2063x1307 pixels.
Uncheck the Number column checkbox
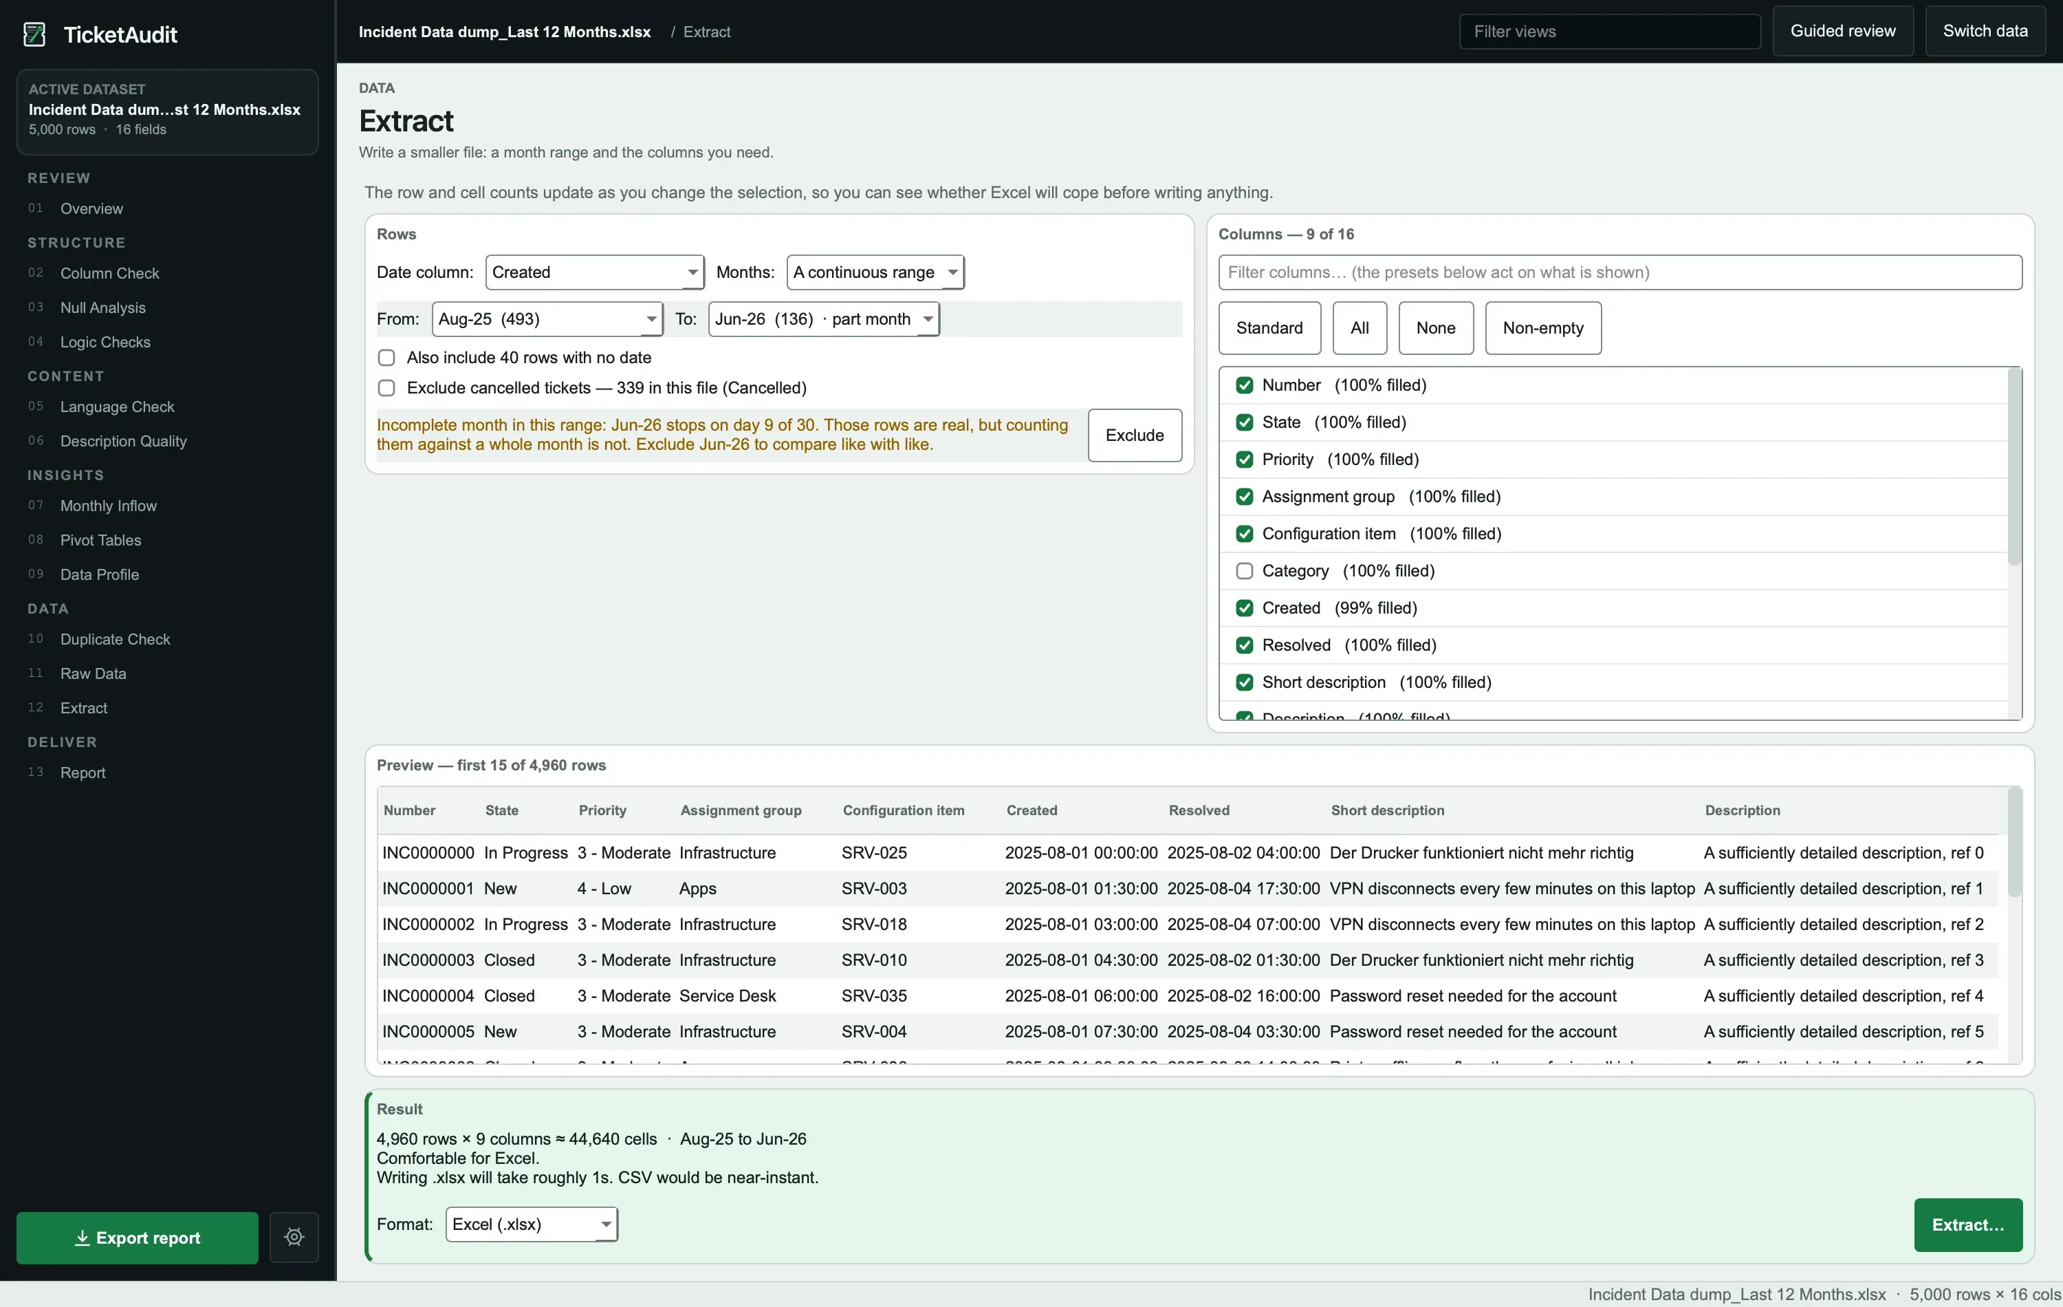click(x=1245, y=386)
